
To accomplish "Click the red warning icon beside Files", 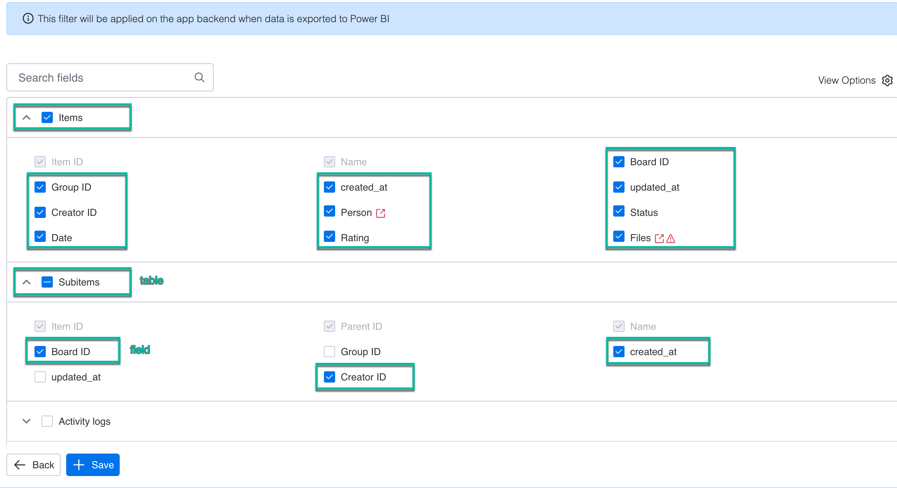I will (x=671, y=238).
